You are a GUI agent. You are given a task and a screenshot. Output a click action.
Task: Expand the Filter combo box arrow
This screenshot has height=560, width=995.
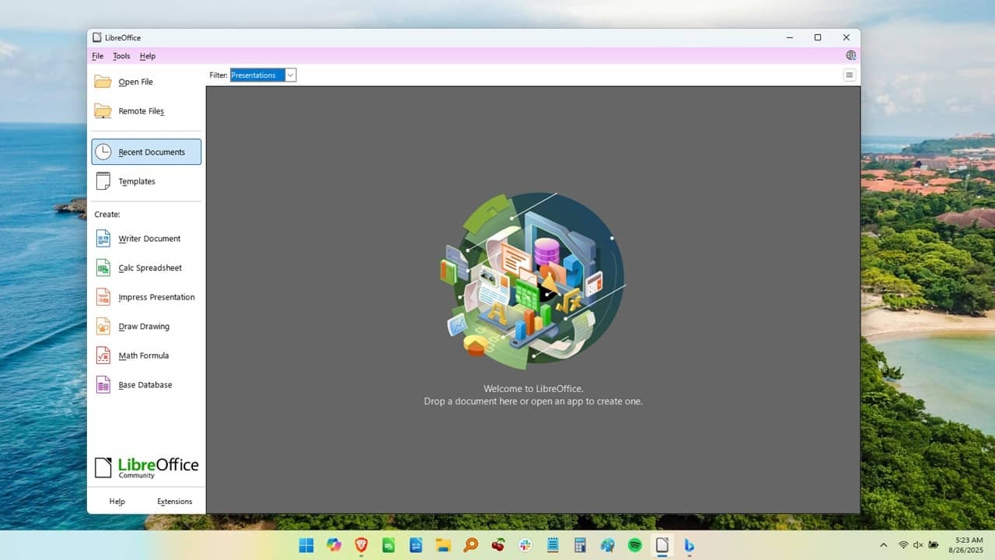coord(290,75)
